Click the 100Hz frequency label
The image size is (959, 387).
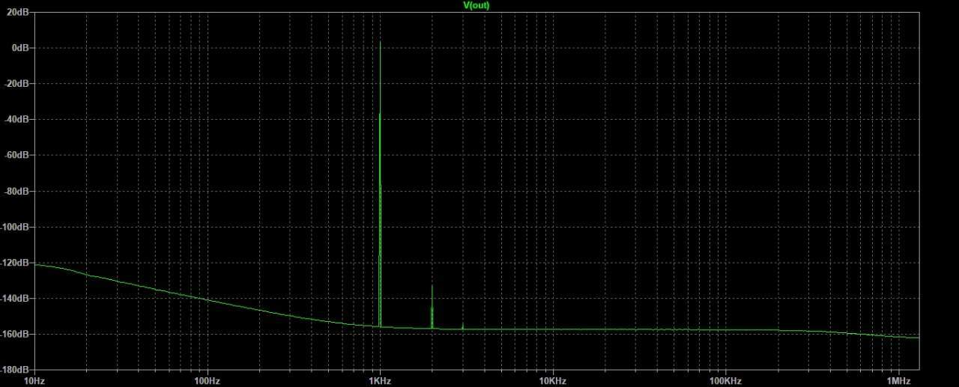(x=207, y=381)
